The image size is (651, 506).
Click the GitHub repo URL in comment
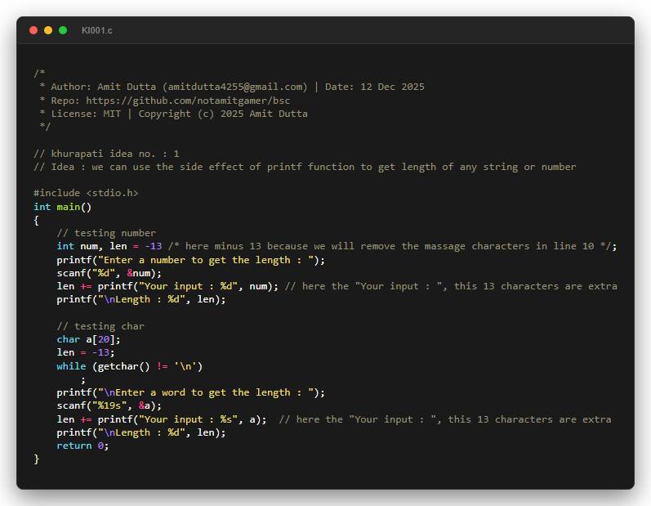point(188,101)
